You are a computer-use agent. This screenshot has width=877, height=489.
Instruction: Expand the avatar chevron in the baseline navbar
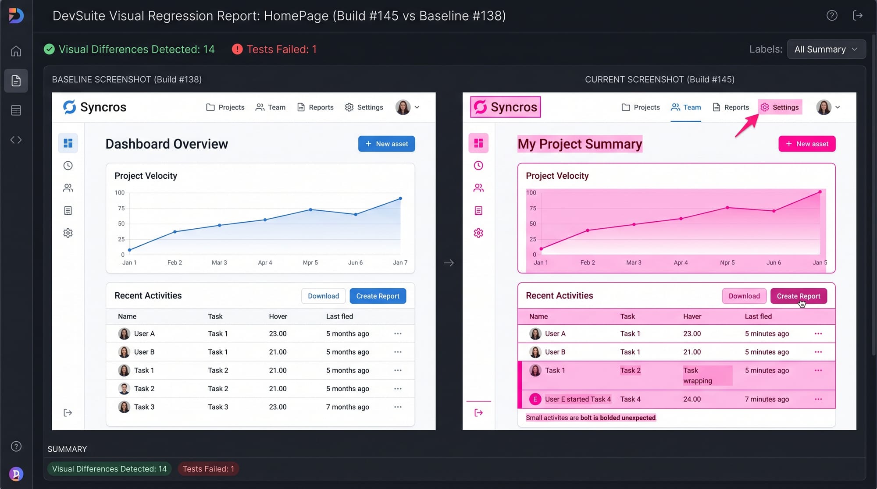click(417, 107)
